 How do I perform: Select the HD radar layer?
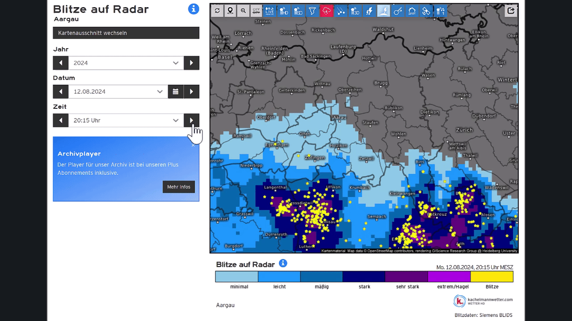[x=284, y=11]
